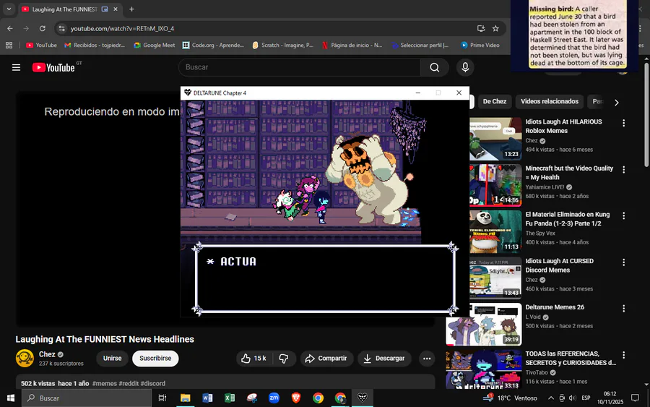Open the Code.org bookmark
Image resolution: width=650 pixels, height=407 pixels.
click(213, 46)
